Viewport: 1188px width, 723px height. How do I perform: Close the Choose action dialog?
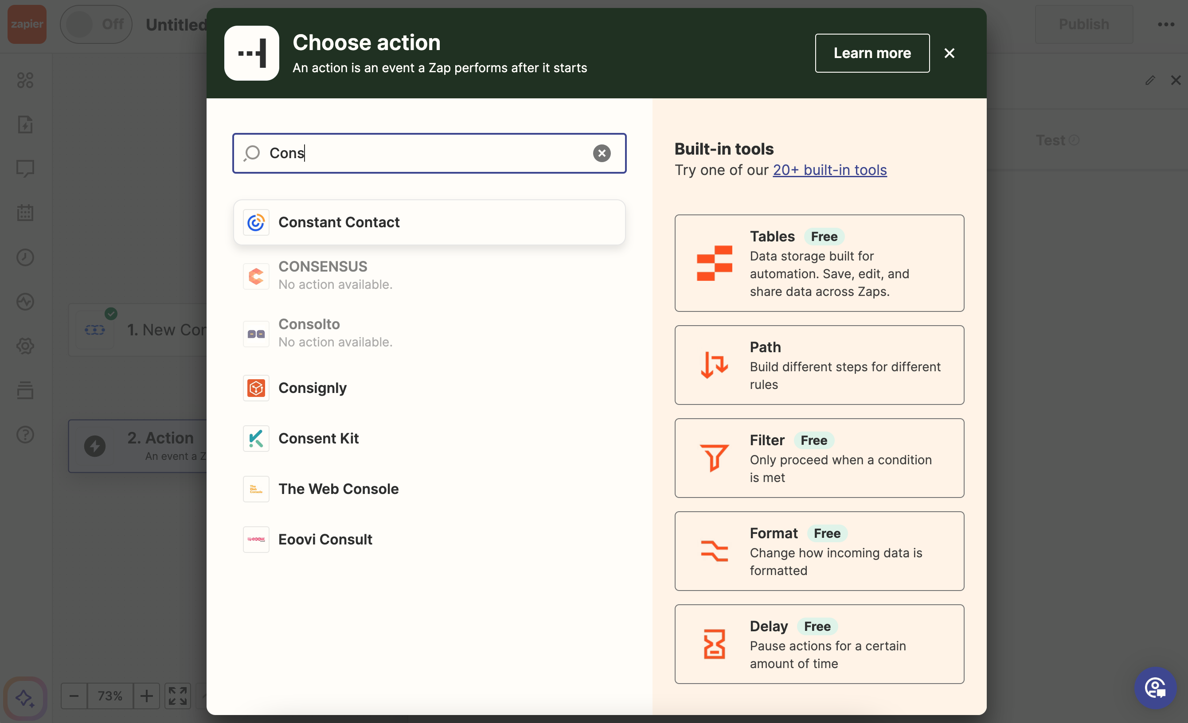(949, 53)
